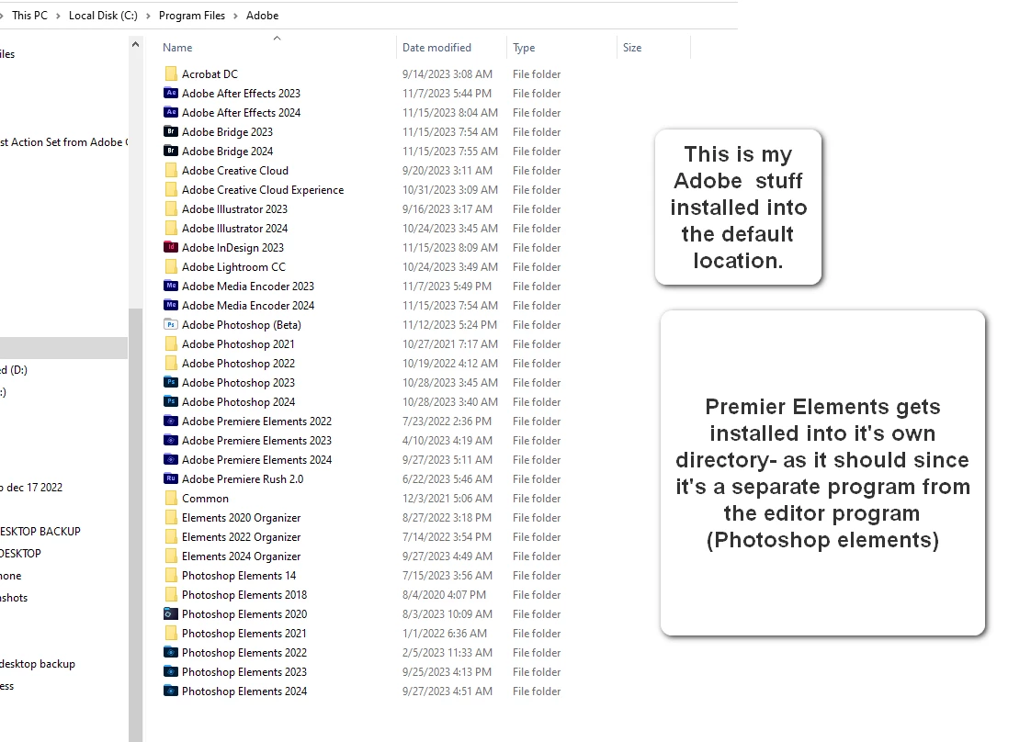Select the 'Elements 2022 Organizer' folder name
Screen dimensions: 1031x742
(x=242, y=537)
